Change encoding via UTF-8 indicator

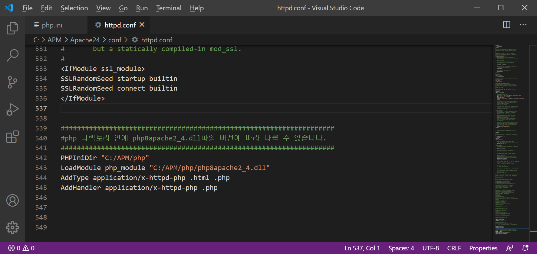(x=430, y=248)
